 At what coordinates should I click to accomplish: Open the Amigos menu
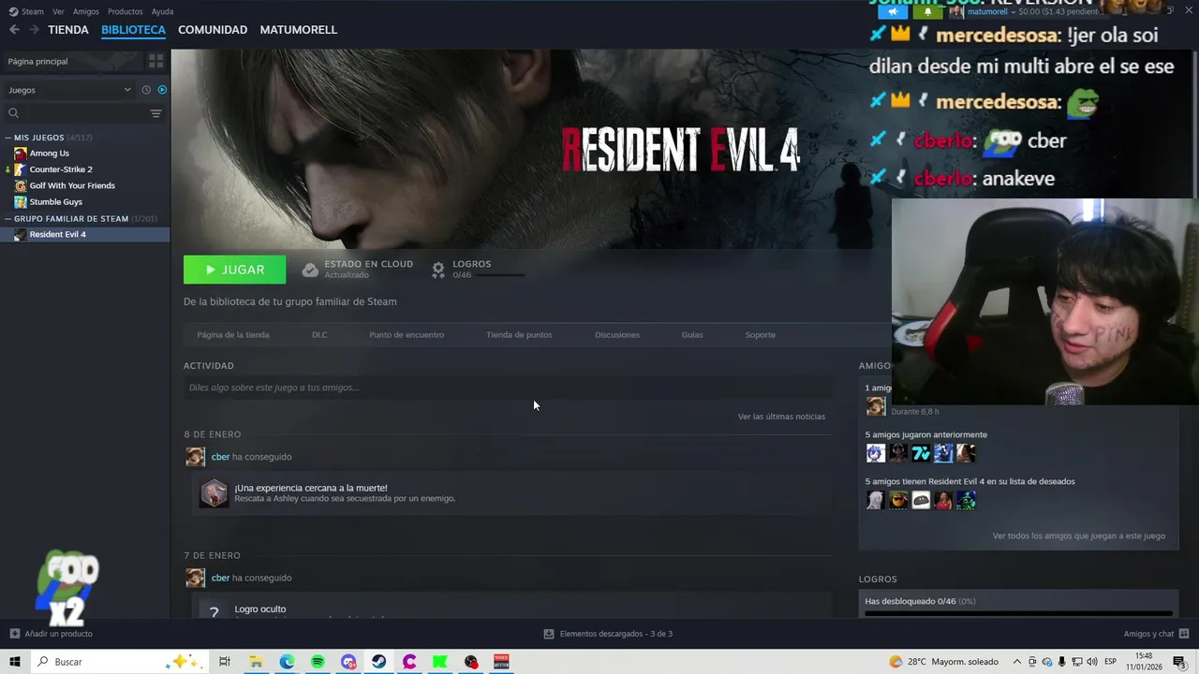(86, 11)
